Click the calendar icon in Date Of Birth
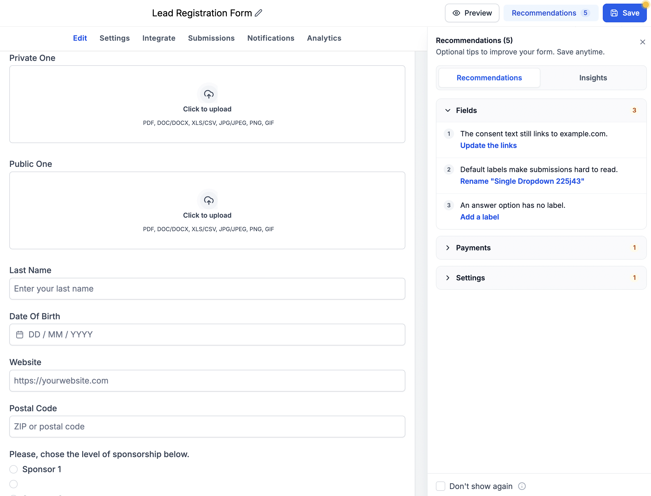 (19, 335)
